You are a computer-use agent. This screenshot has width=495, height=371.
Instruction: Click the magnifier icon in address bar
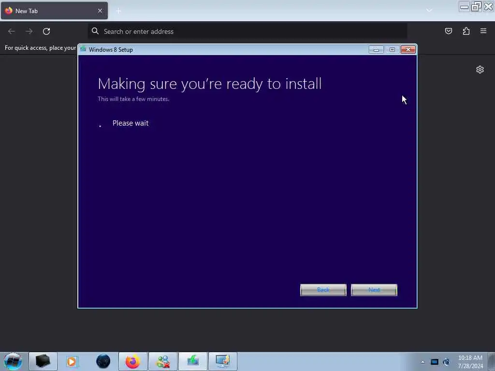pyautogui.click(x=95, y=31)
